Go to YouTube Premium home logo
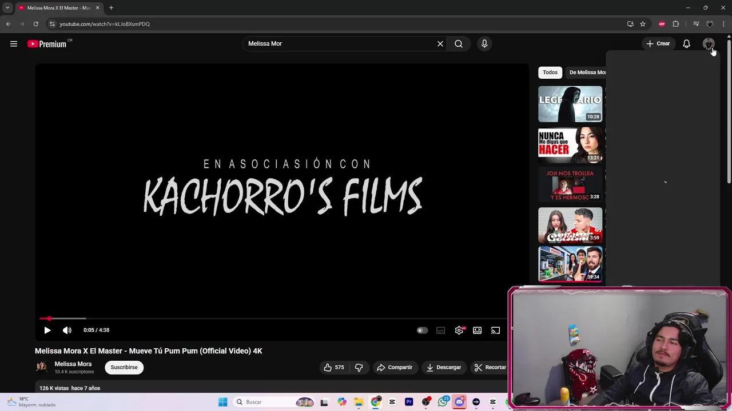The image size is (732, 411). (x=47, y=44)
